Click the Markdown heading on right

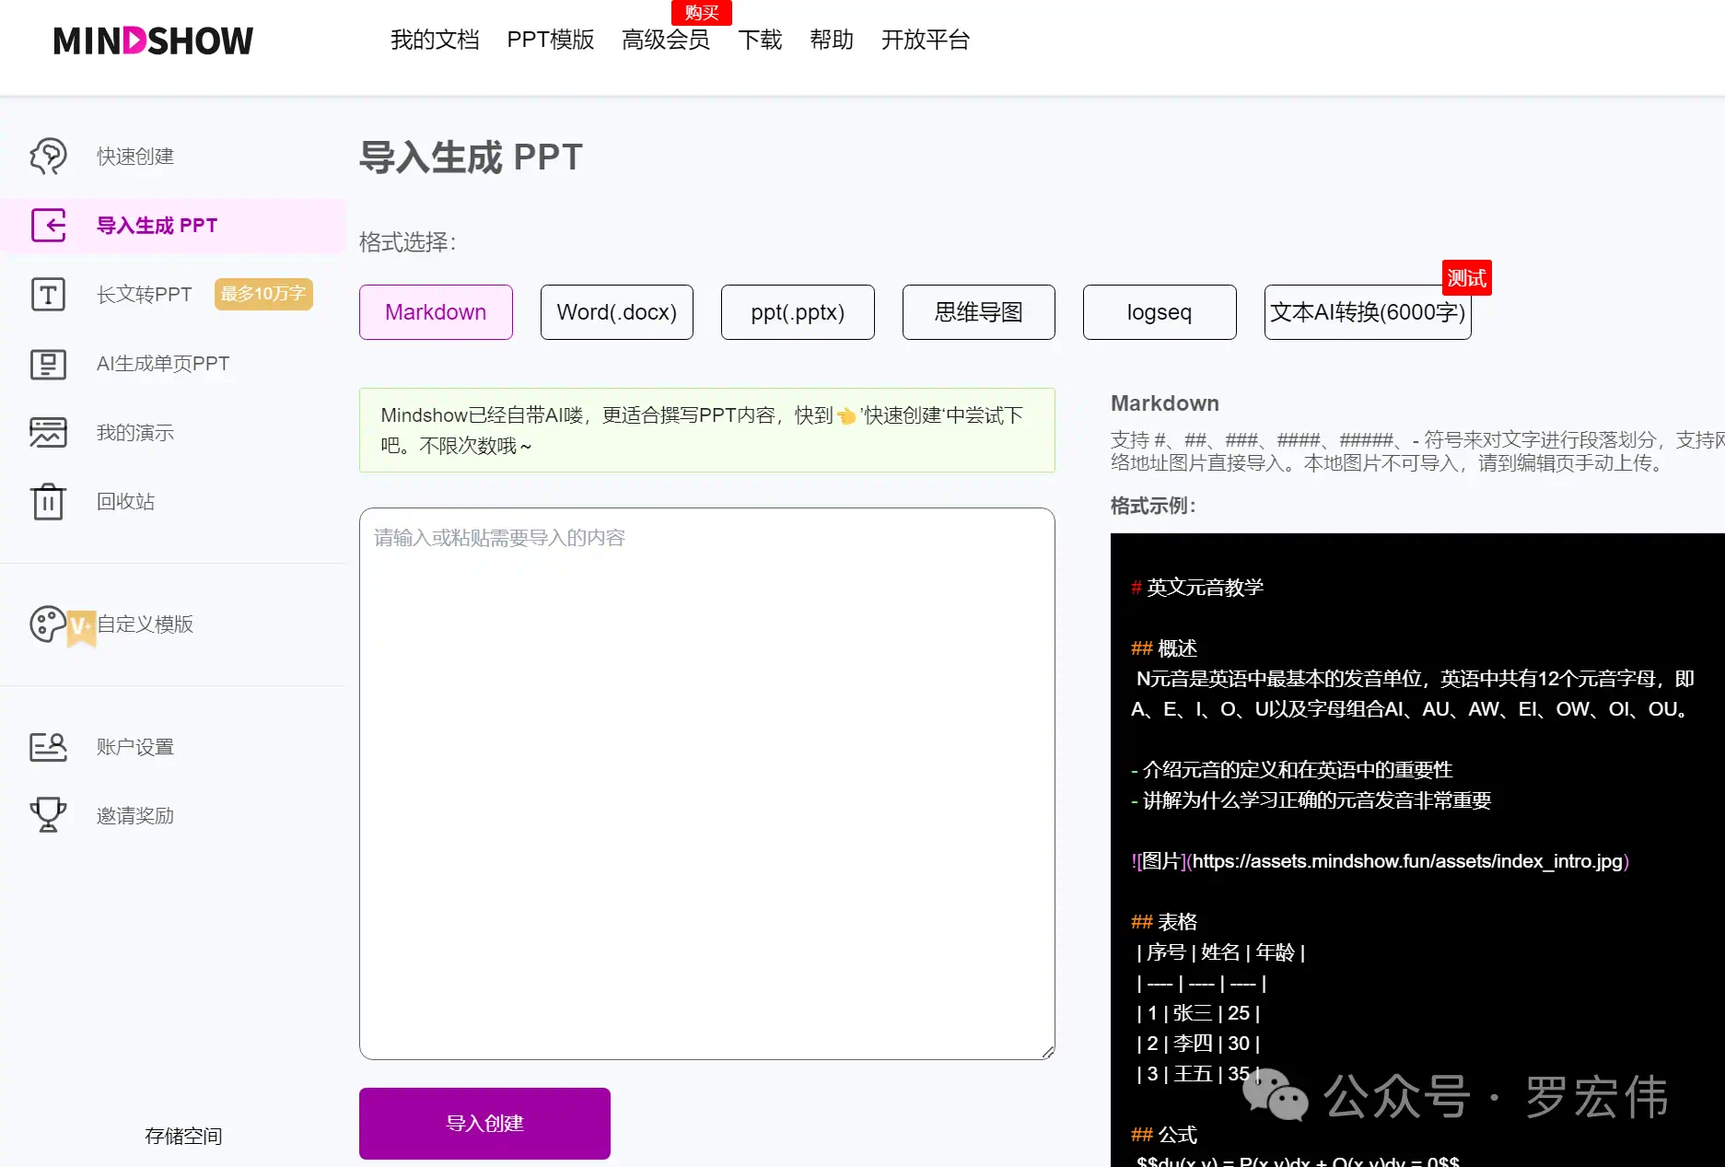pyautogui.click(x=1165, y=403)
